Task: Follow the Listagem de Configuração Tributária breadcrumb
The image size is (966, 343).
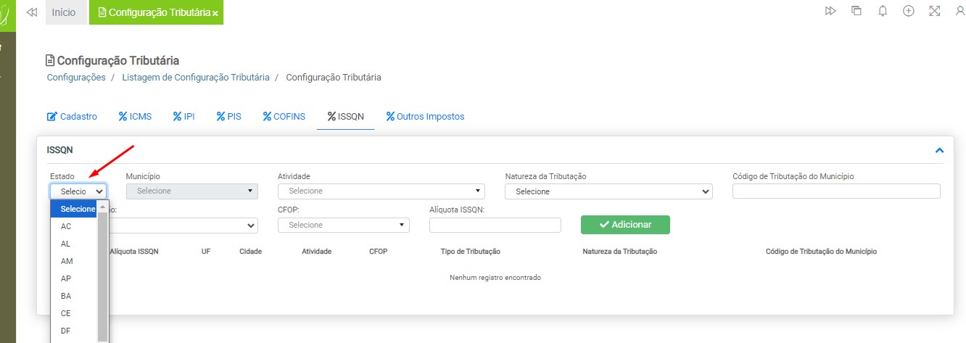Action: [195, 77]
